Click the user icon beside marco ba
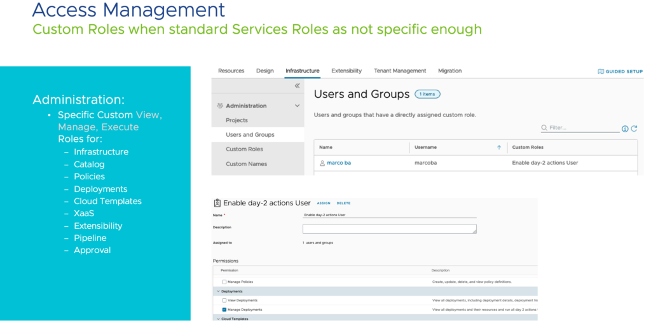Screen dimensions: 651x323 click(x=322, y=163)
